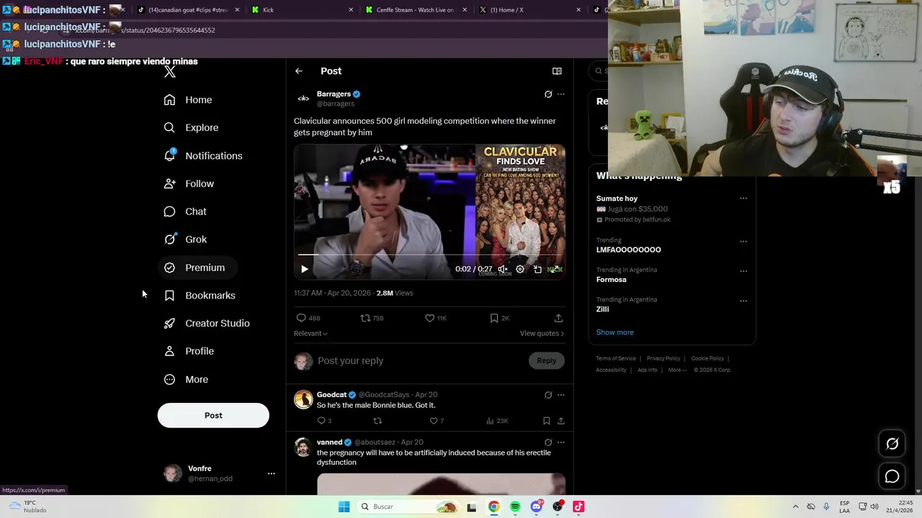
Task: Repost Goodcat's reply
Action: tap(377, 421)
